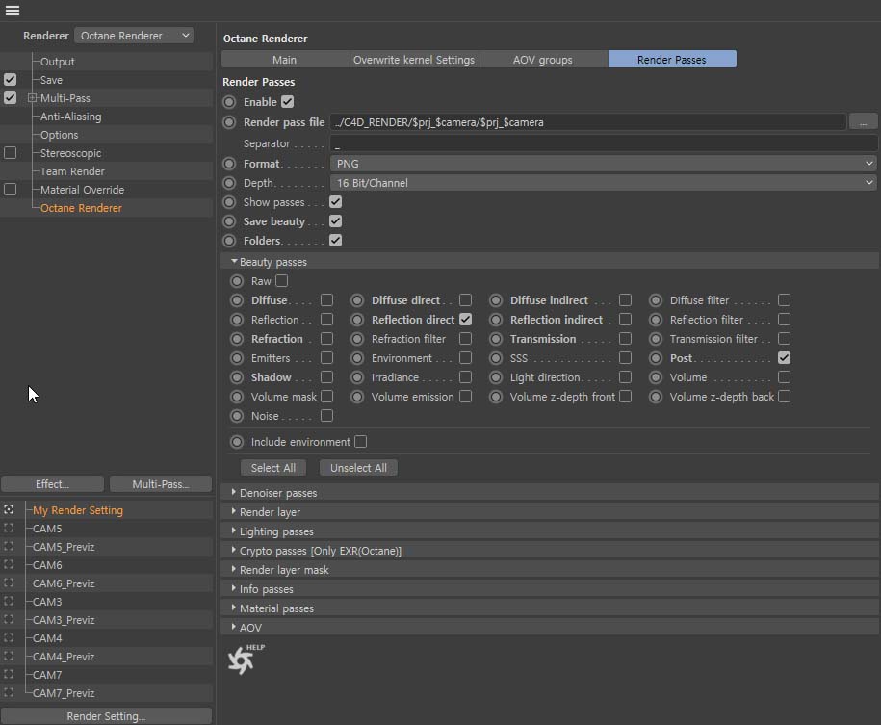Image resolution: width=881 pixels, height=725 pixels.
Task: Toggle the Folders checkbox
Action: (335, 241)
